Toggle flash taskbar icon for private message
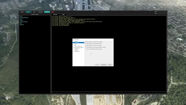The image size is (186, 105). (86, 42)
